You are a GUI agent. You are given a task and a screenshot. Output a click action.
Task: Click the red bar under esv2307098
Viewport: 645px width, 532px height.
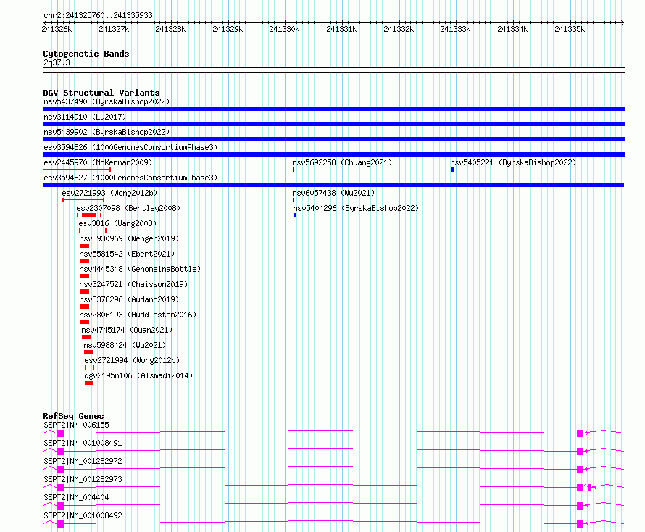coord(89,215)
